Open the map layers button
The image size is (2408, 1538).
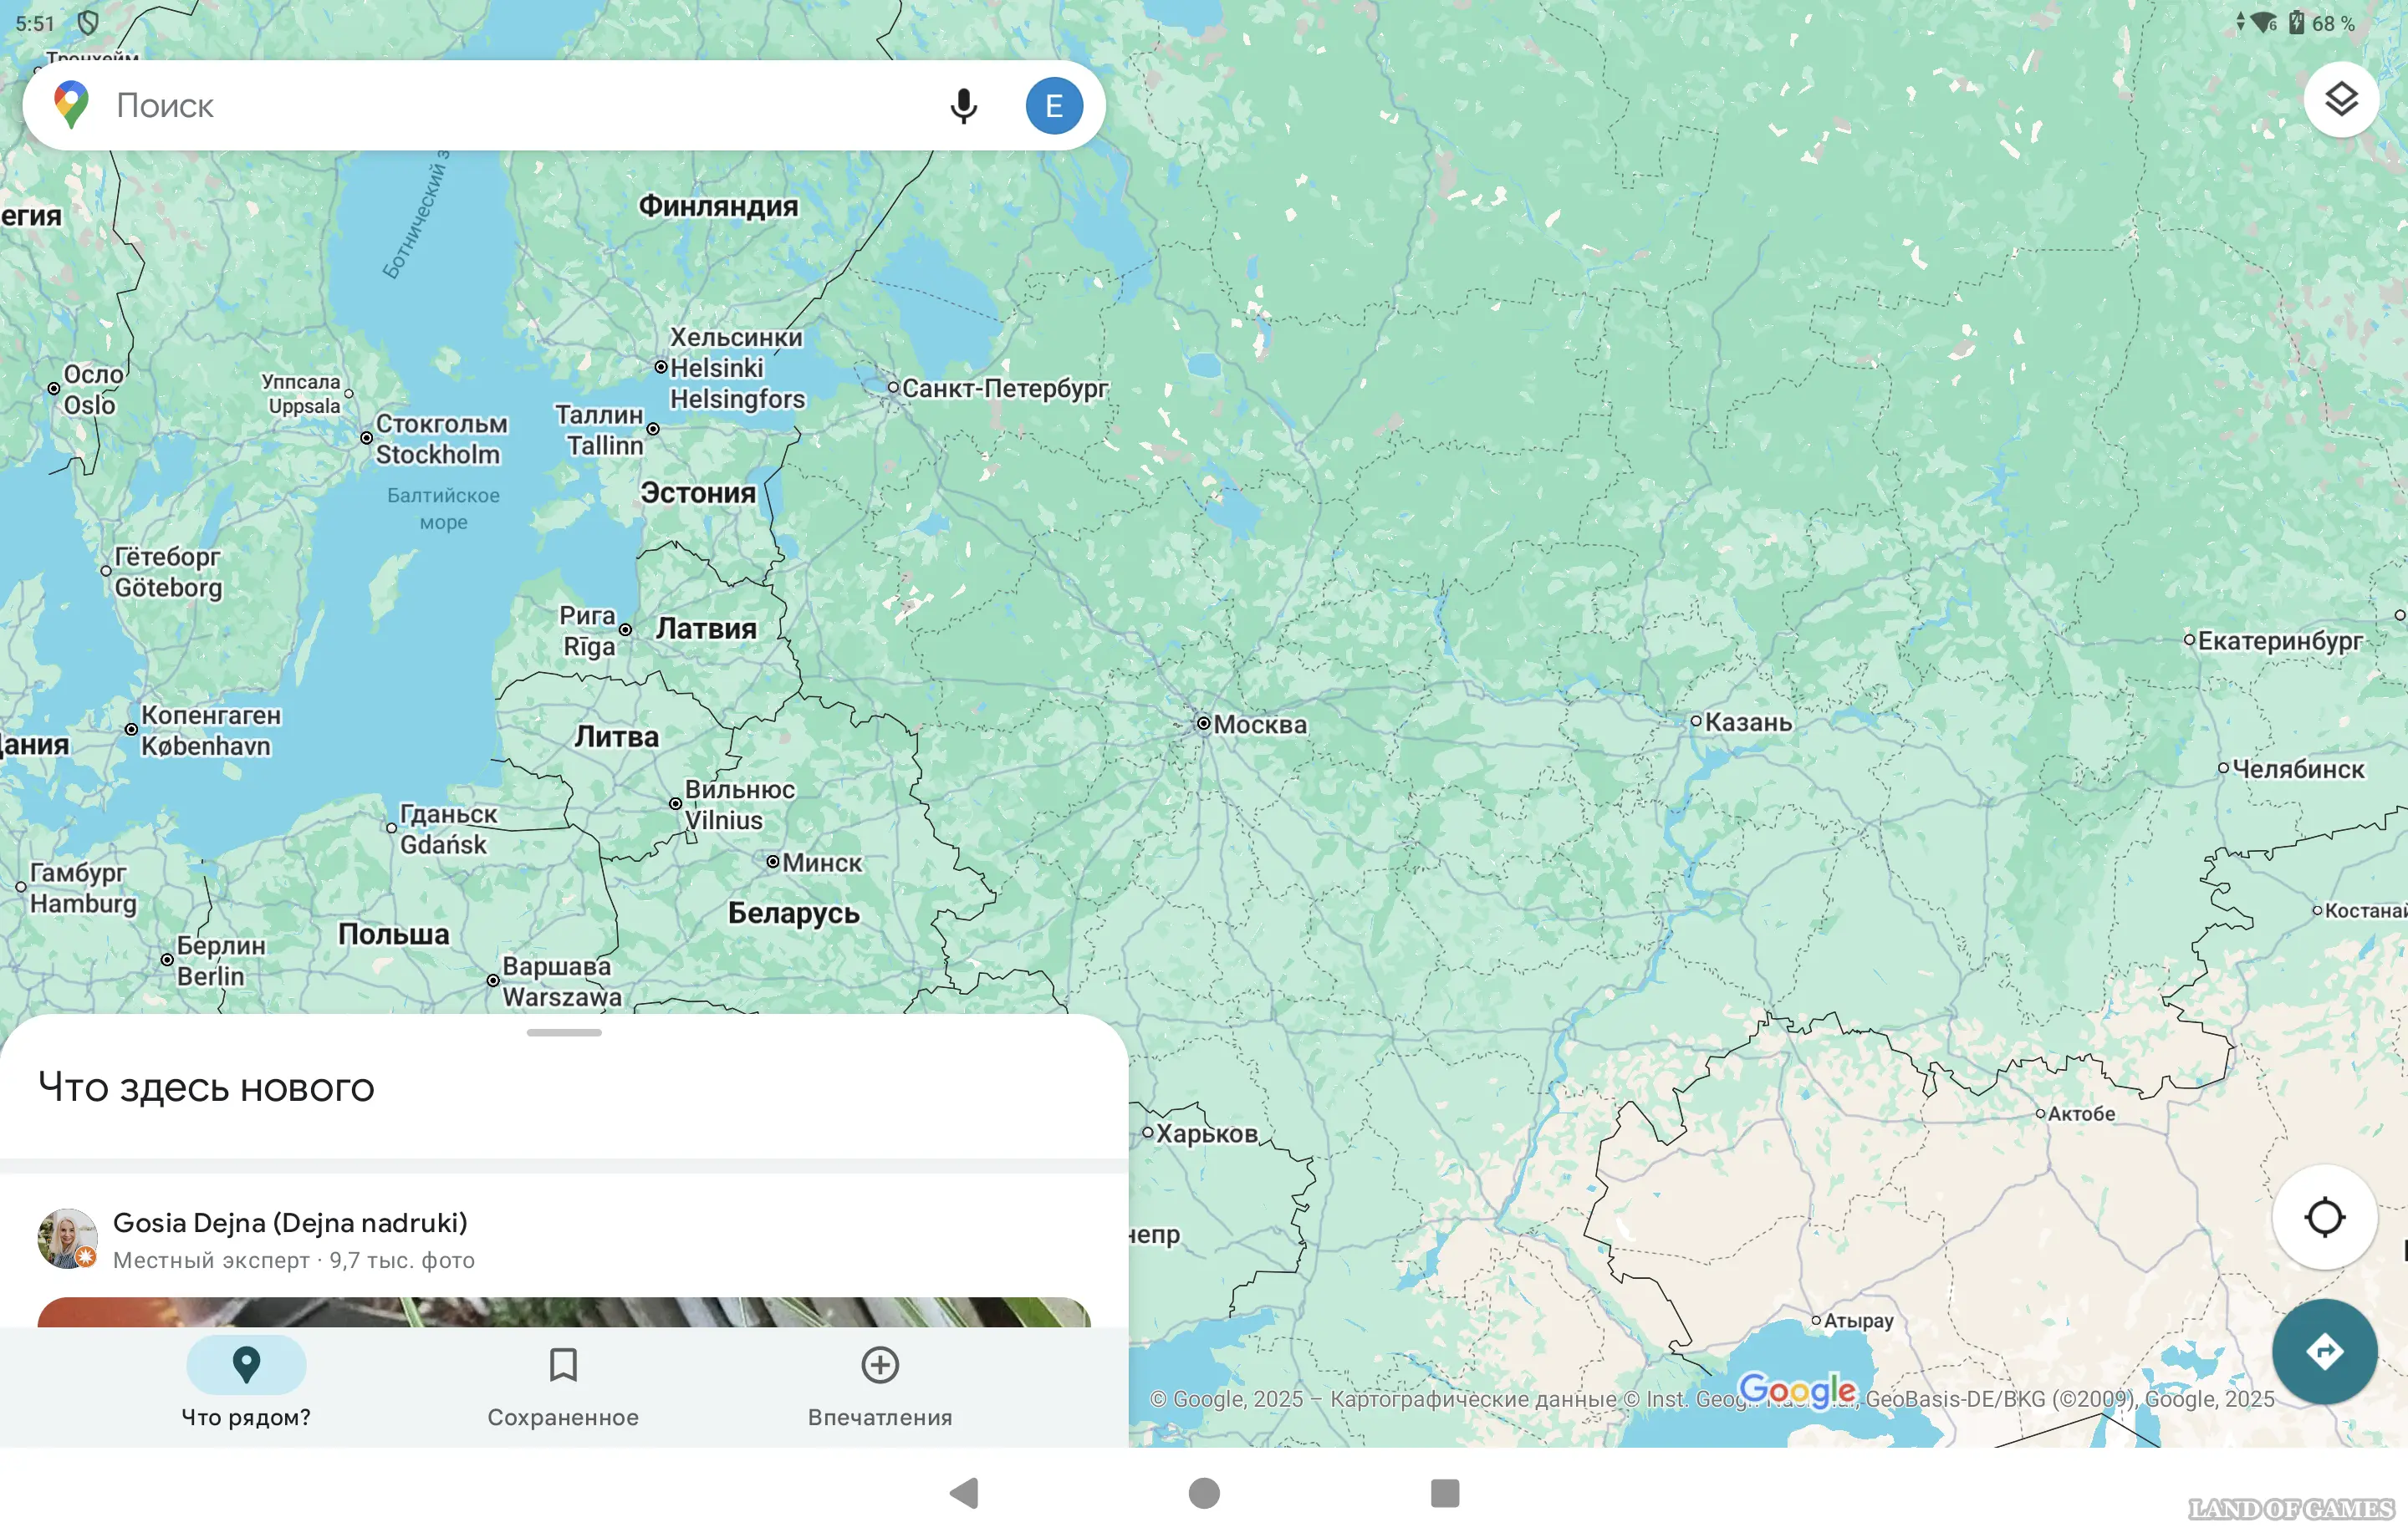click(x=2340, y=100)
